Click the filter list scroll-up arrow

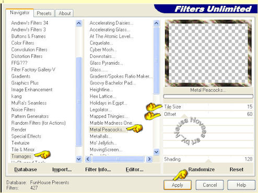[156, 23]
